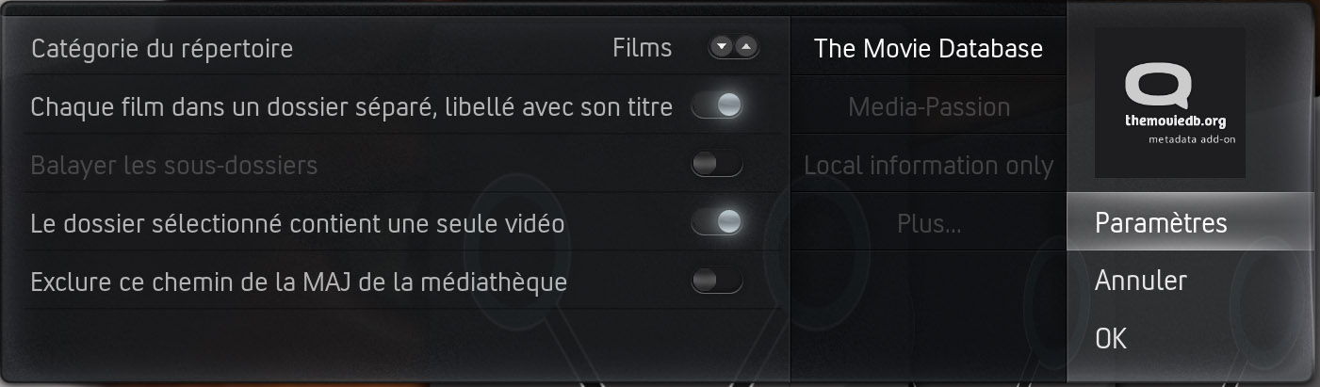Click Le dossier sélectionné contient label
Viewport: 1320px width, 387px height.
point(298,223)
